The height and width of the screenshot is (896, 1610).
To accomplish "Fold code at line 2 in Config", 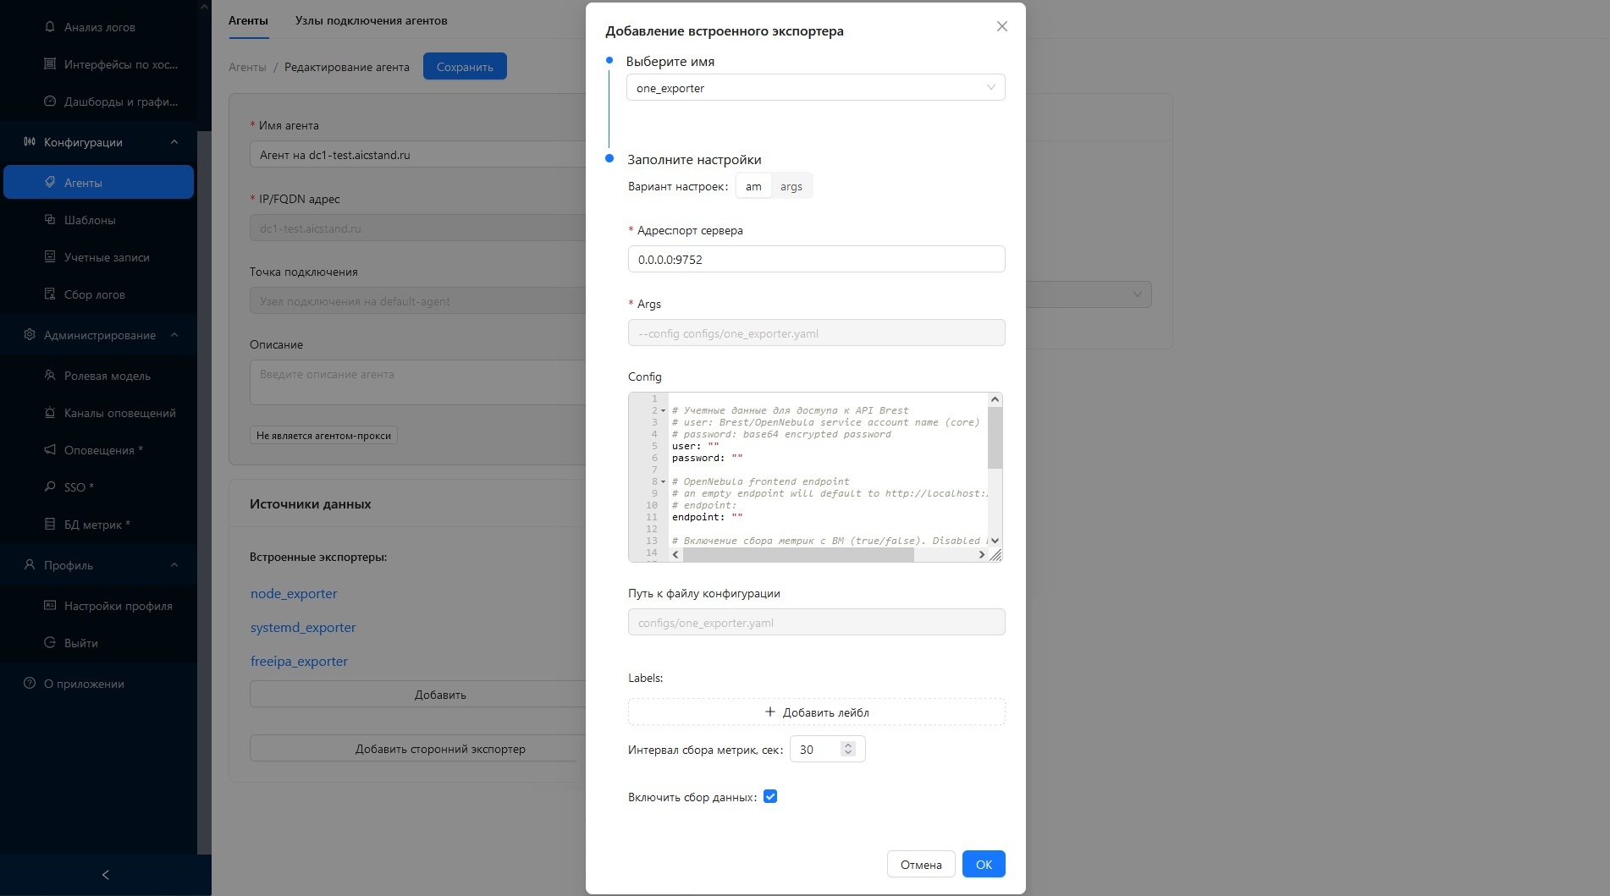I will (663, 410).
